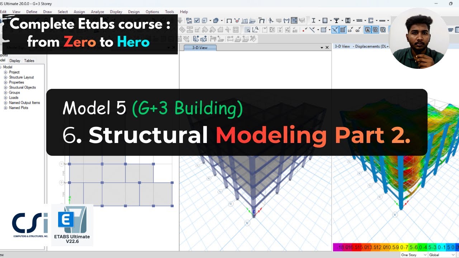Open the Help menu
The image size is (459, 258).
click(184, 12)
